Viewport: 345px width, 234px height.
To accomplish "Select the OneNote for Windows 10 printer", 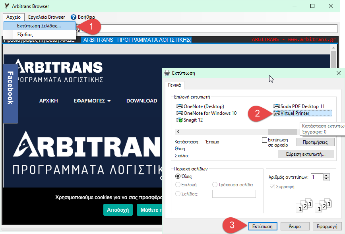I will coord(206,113).
